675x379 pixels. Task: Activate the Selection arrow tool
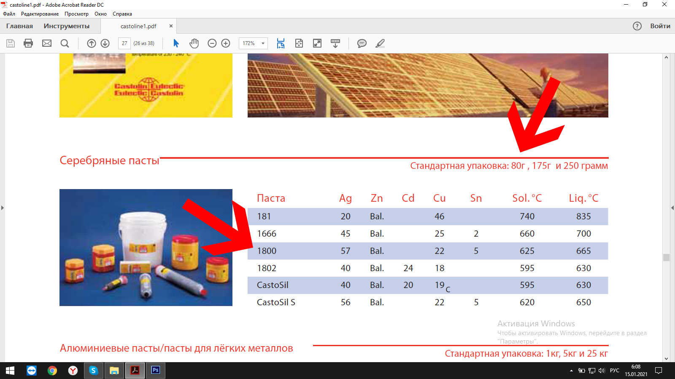point(176,43)
